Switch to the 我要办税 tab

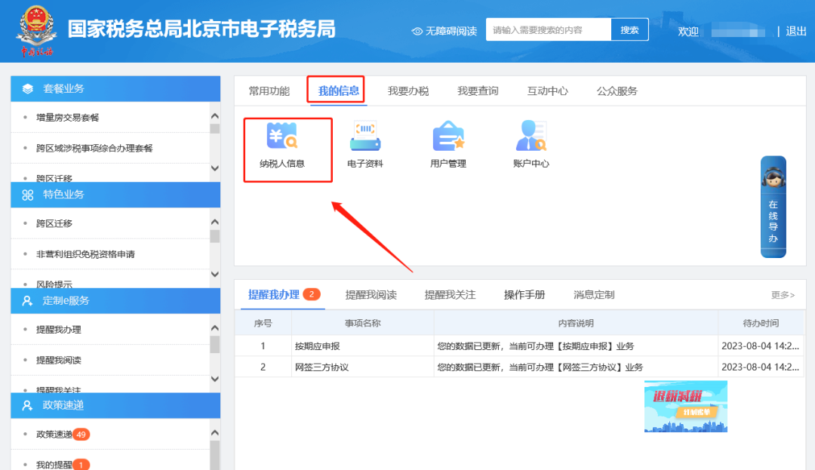point(408,91)
